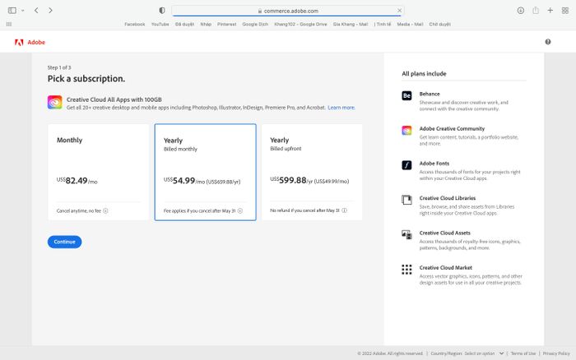Open the Country/Region Select an option dropdown
The height and width of the screenshot is (360, 576).
point(484,353)
